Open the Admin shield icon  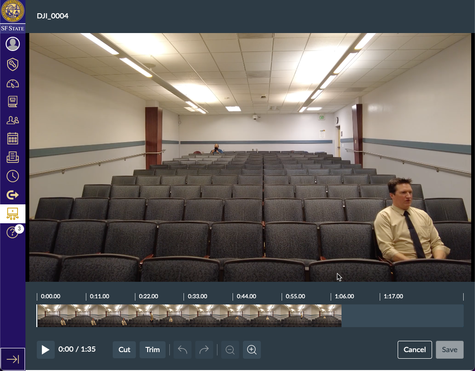pyautogui.click(x=13, y=64)
